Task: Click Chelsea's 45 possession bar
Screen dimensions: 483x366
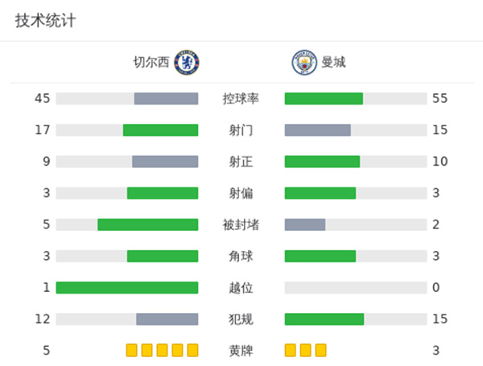Action: (x=166, y=99)
